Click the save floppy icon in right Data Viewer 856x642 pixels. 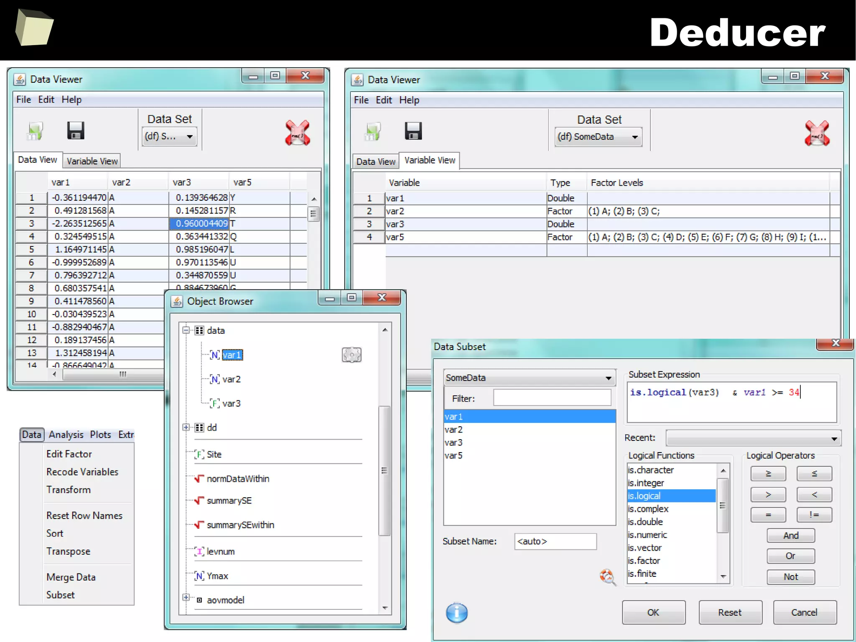[413, 131]
